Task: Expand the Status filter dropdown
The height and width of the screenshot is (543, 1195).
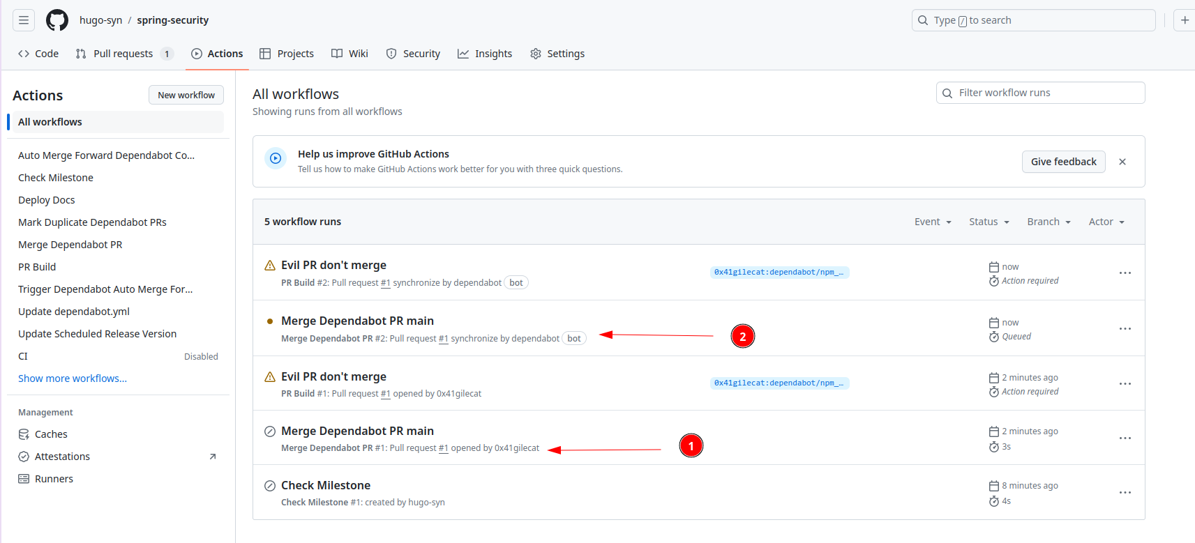Action: click(x=989, y=222)
